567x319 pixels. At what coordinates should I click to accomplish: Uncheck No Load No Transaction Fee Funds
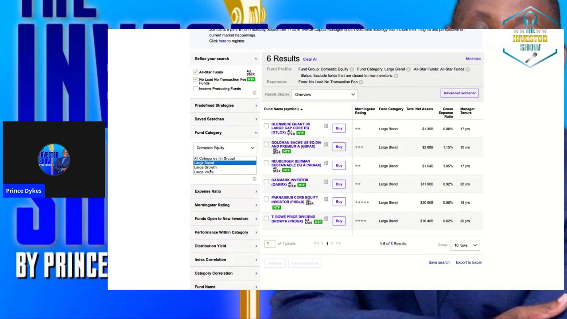click(x=196, y=79)
